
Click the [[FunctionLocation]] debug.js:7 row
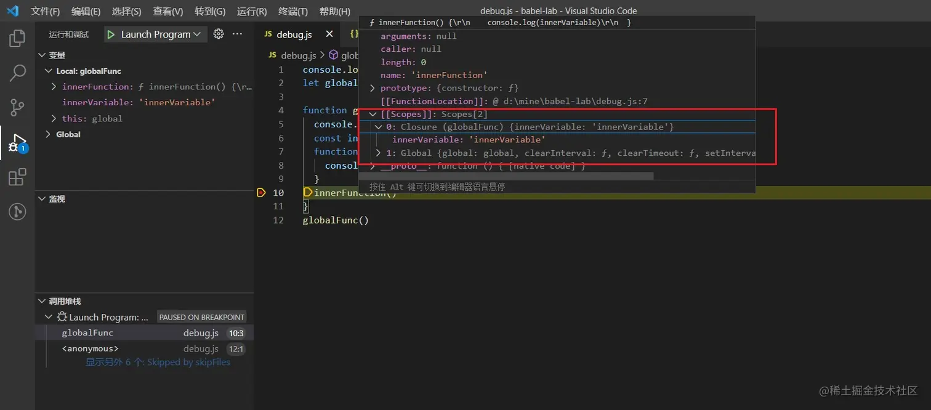tap(514, 102)
